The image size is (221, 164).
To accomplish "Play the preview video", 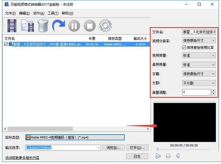I will [158, 156].
